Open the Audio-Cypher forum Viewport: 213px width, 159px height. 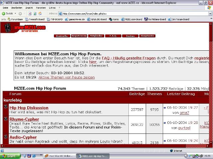point(23,137)
